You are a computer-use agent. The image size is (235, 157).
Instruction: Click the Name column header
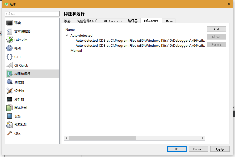(70, 30)
